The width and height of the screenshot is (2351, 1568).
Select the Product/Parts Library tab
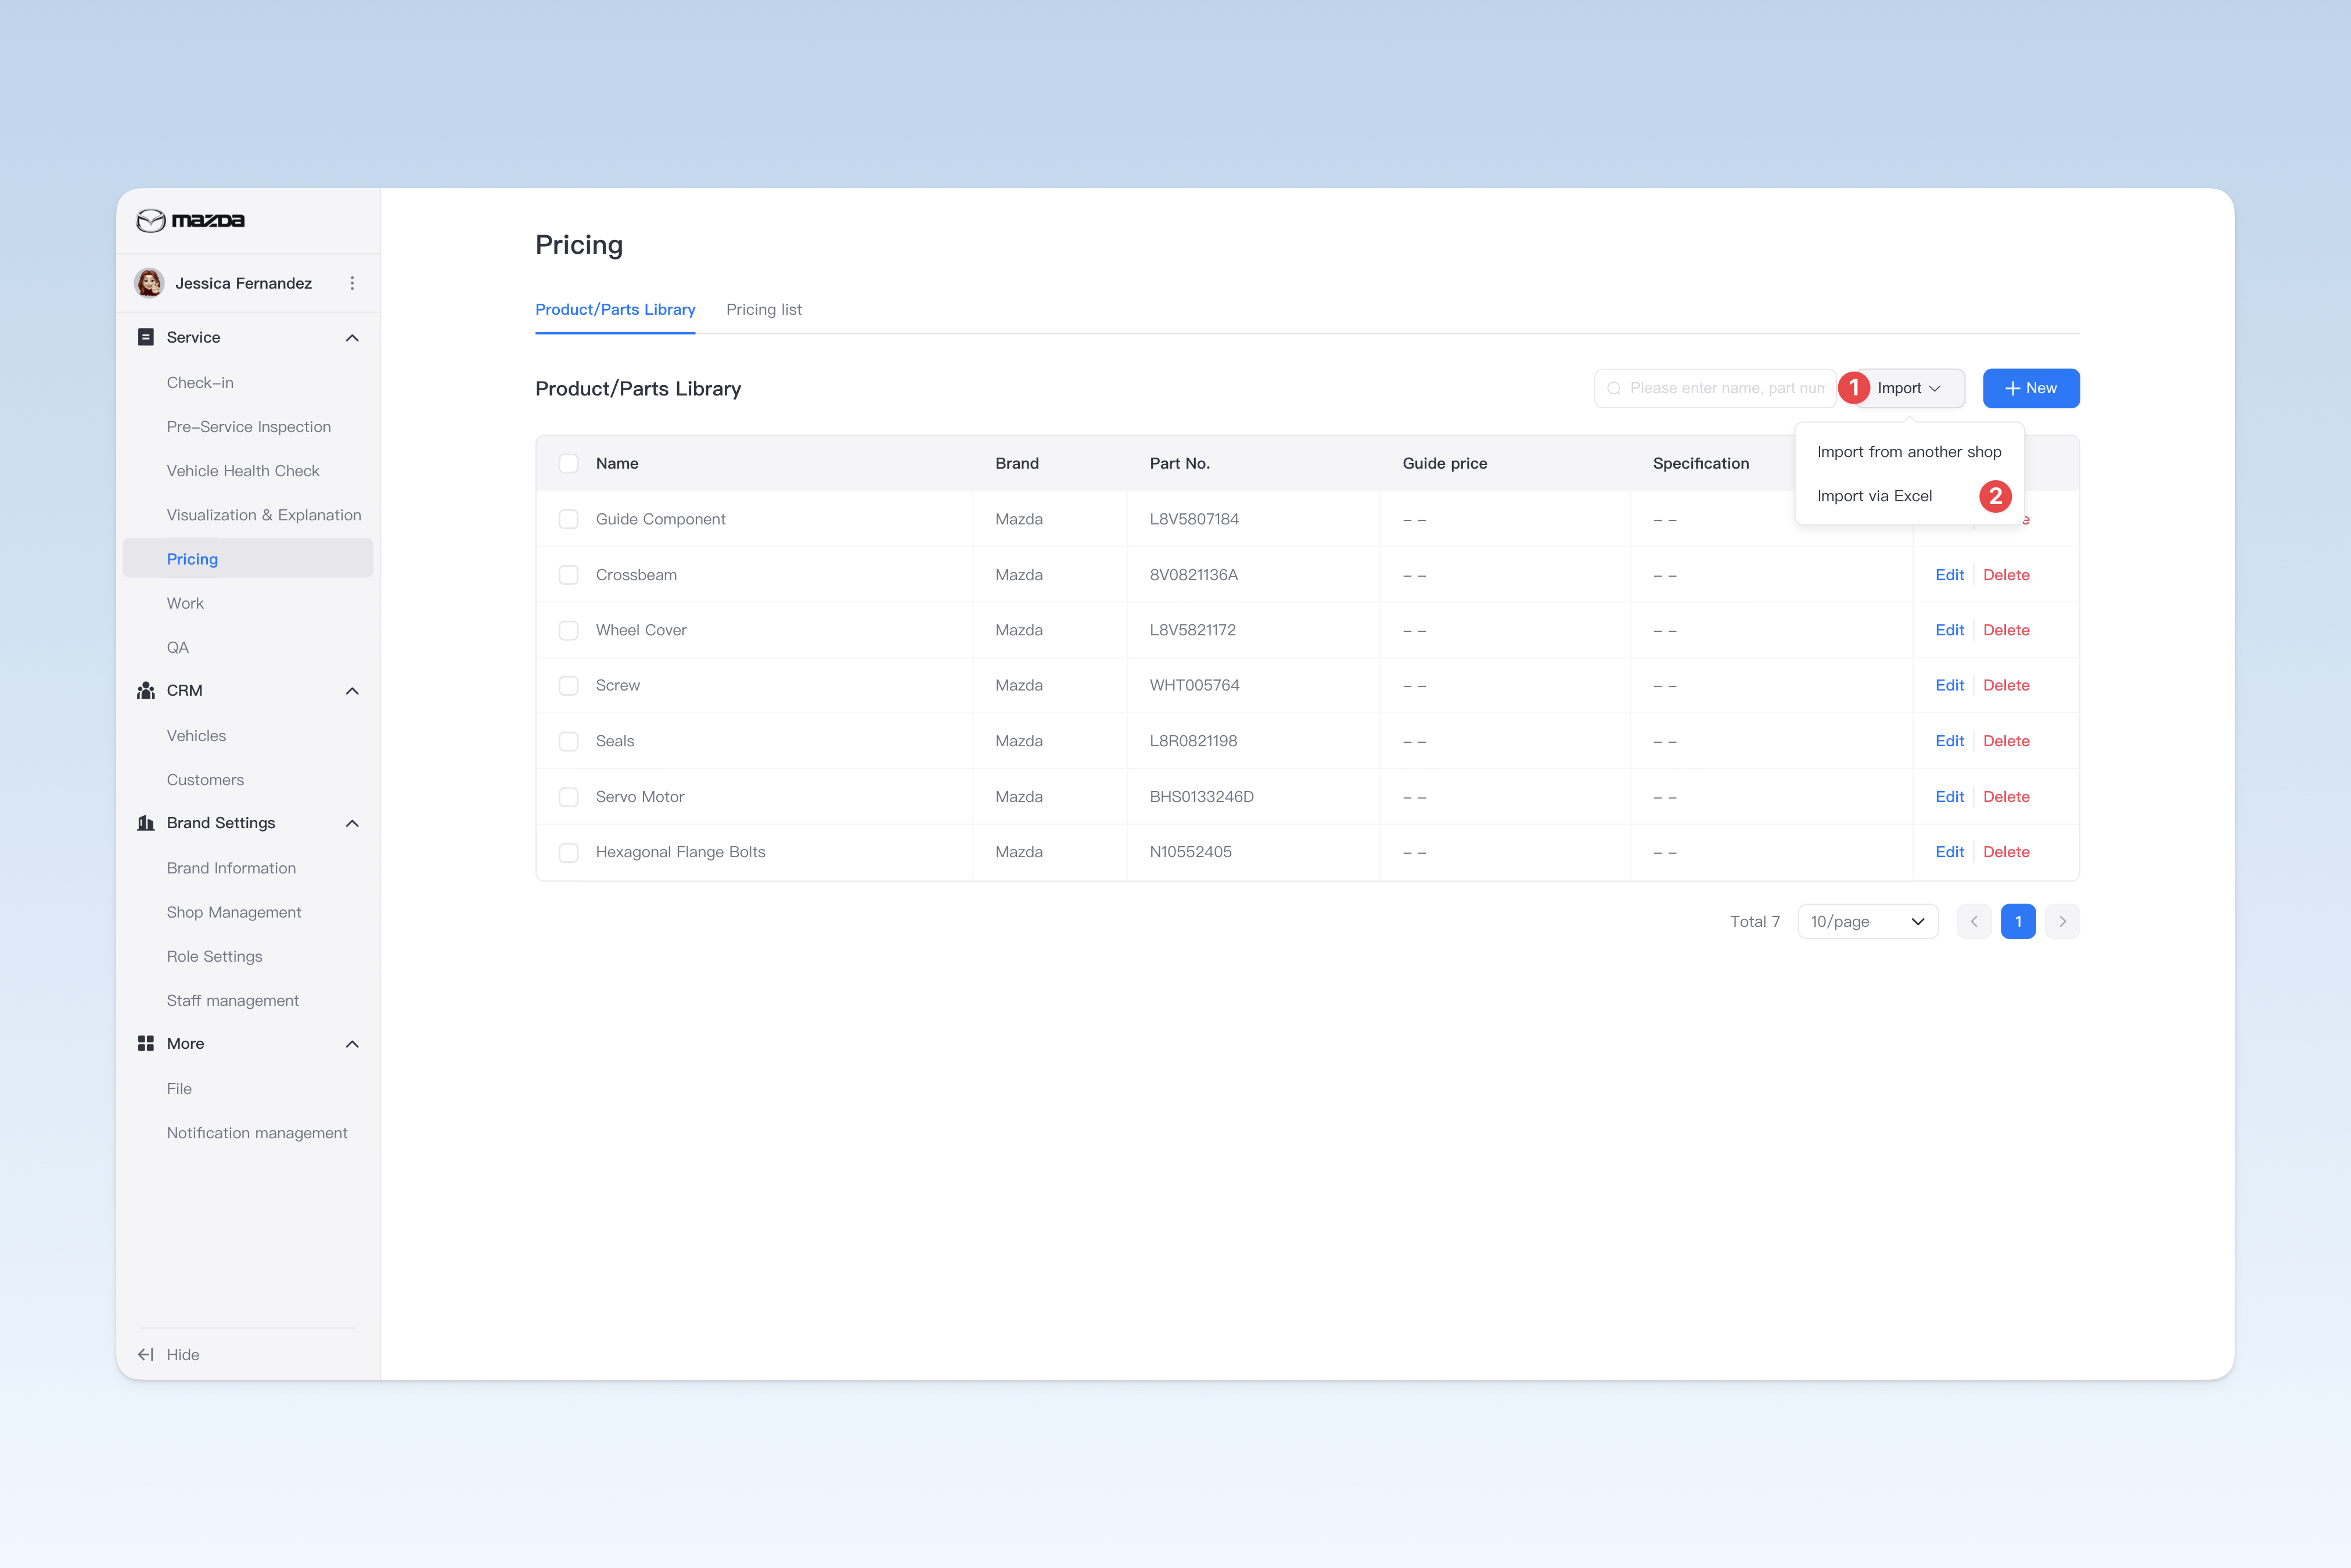[x=615, y=310]
